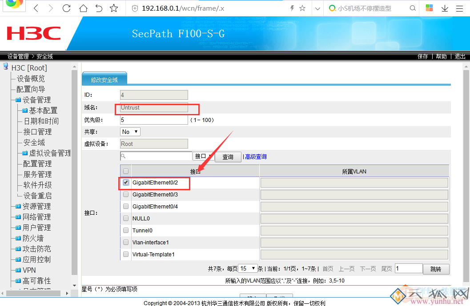Click the lightning bolt icon in the address bar

pyautogui.click(x=292, y=8)
